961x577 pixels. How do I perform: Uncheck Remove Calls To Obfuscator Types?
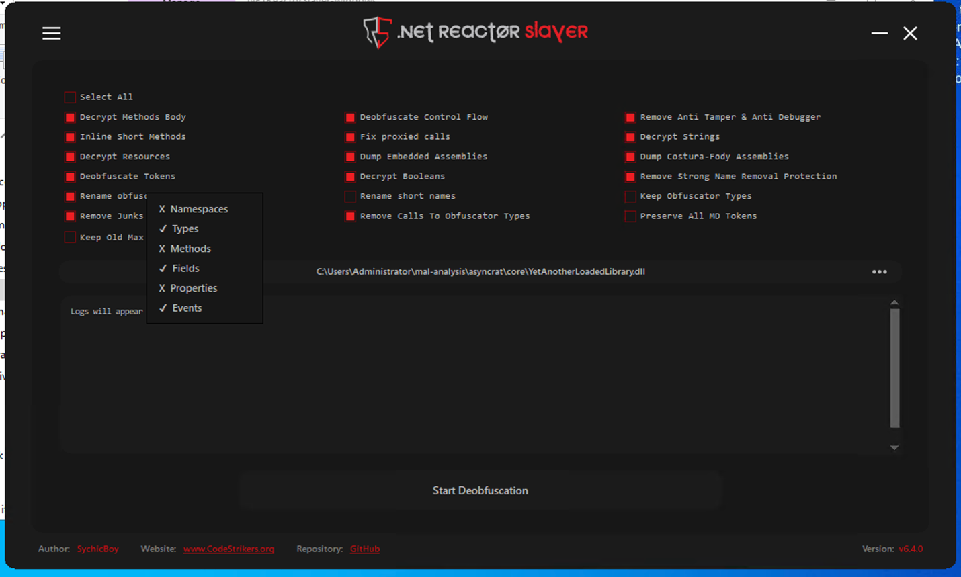click(x=350, y=216)
